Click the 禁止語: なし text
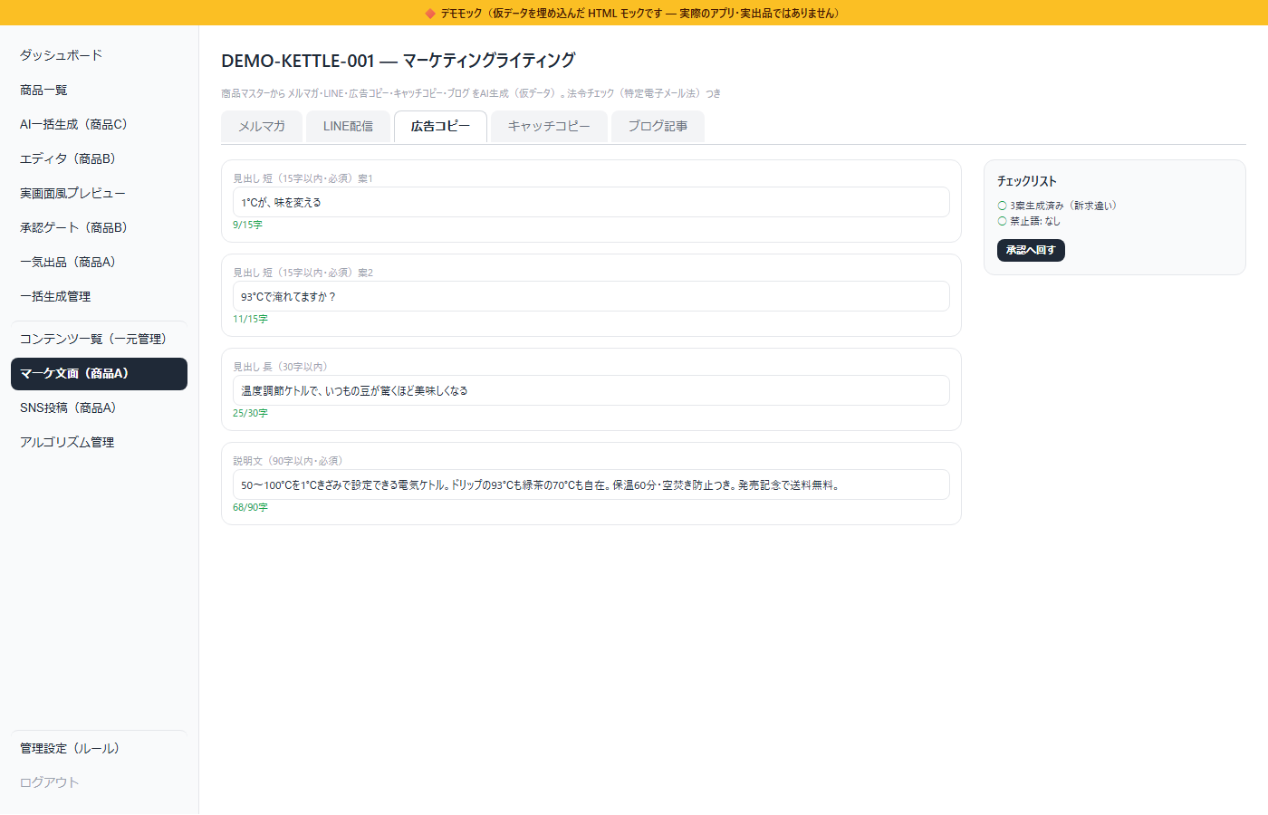The width and height of the screenshot is (1268, 815). pos(1035,221)
